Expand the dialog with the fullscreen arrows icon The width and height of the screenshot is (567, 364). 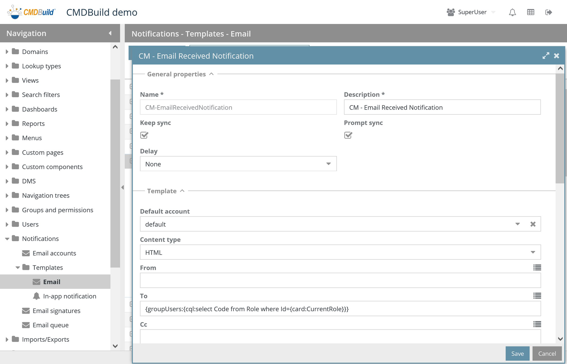pyautogui.click(x=546, y=56)
